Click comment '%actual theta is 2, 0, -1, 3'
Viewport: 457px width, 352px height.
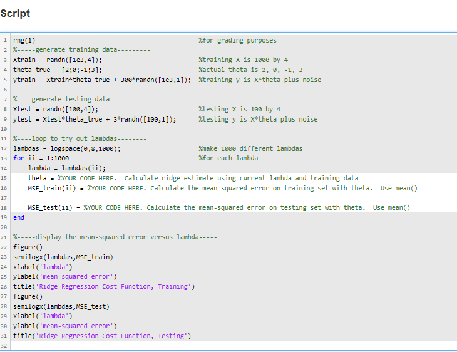click(250, 70)
